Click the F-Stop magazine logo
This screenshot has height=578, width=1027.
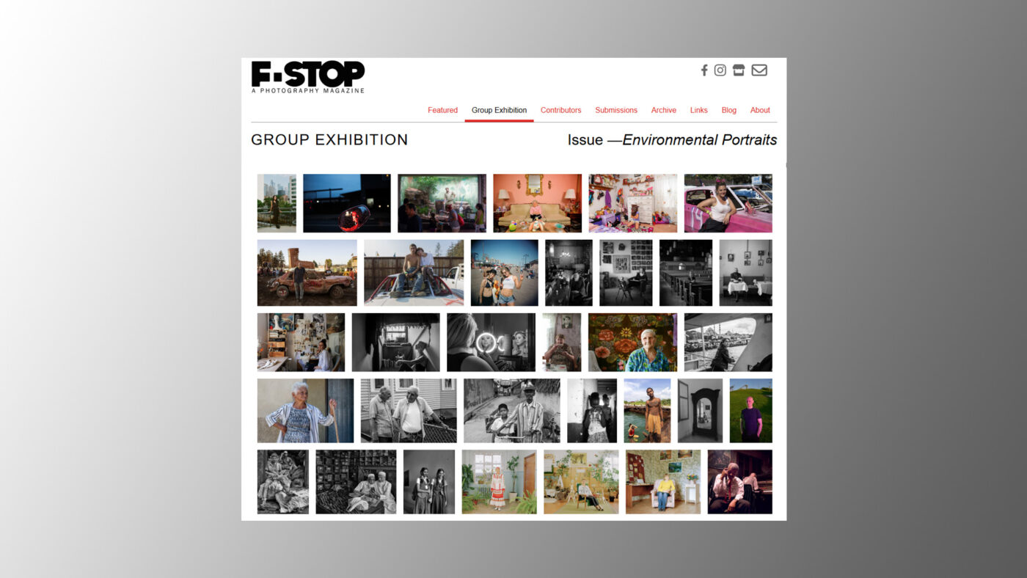(x=308, y=77)
